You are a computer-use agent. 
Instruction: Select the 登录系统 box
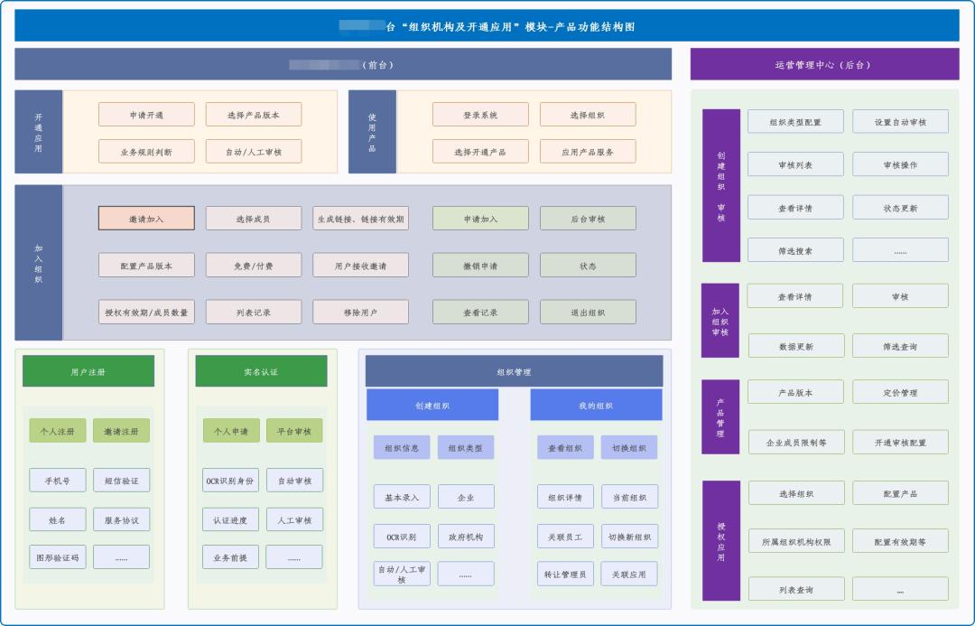pyautogui.click(x=480, y=115)
